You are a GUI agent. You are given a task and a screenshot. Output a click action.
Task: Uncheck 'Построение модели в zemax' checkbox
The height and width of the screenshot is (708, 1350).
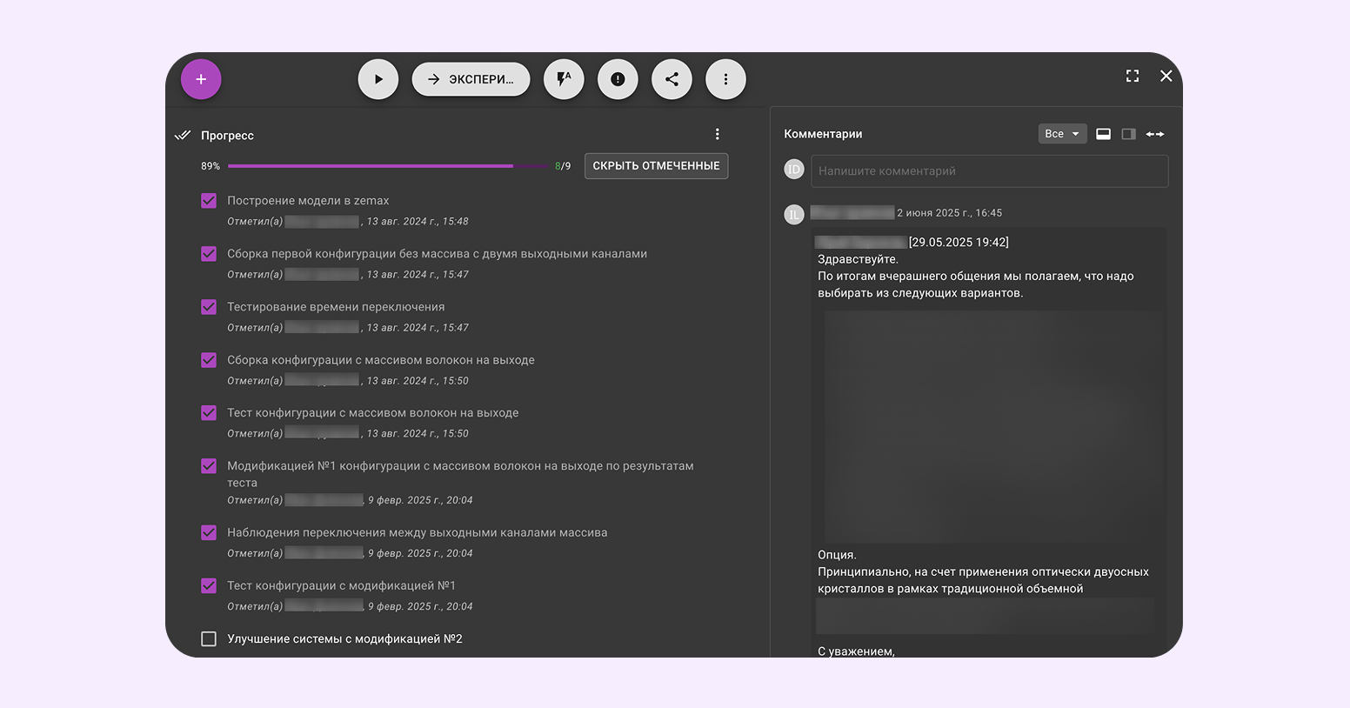pyautogui.click(x=209, y=201)
